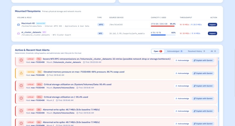Click the 'Active & Recent Host Alerts' heading
The image size is (235, 126).
(x=32, y=50)
